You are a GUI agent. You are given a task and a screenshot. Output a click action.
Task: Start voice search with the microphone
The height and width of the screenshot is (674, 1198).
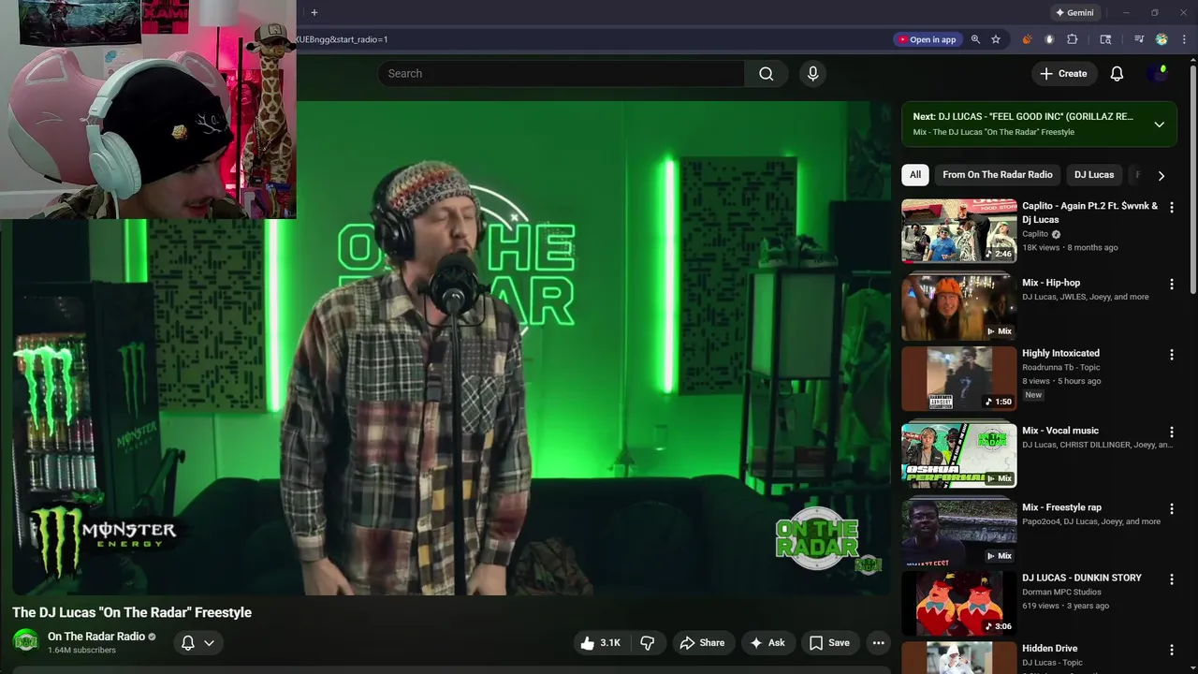812,73
